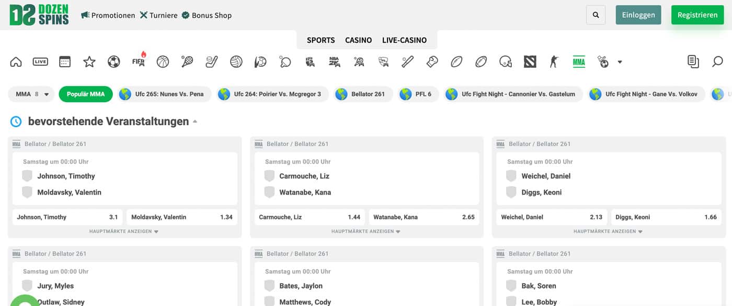Open the bet slip documents icon
The height and width of the screenshot is (306, 732).
(x=693, y=62)
